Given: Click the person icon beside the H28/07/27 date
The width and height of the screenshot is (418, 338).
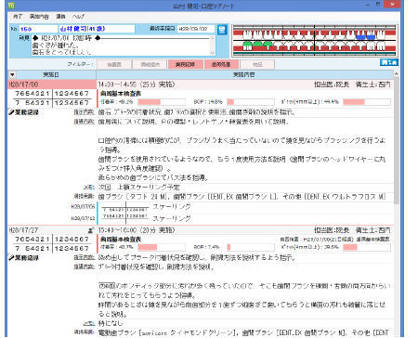Looking at the screenshot, I should click(91, 230).
